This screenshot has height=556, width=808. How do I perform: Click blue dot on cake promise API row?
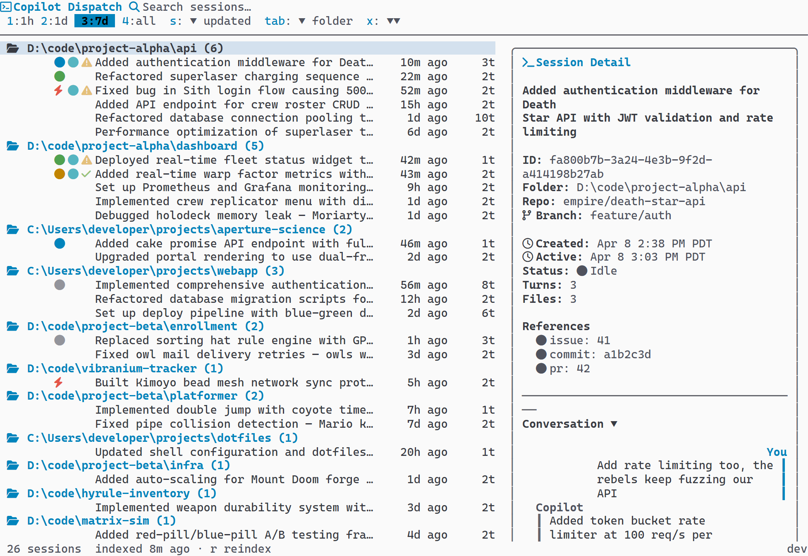point(60,243)
